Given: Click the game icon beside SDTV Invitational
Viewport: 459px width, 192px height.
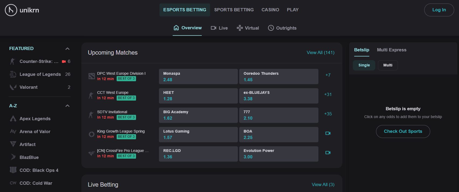Looking at the screenshot, I should [91, 115].
